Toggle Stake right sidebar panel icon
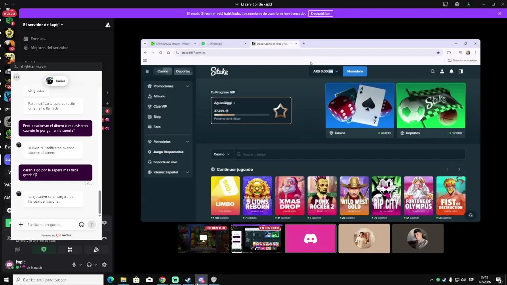 (461, 71)
